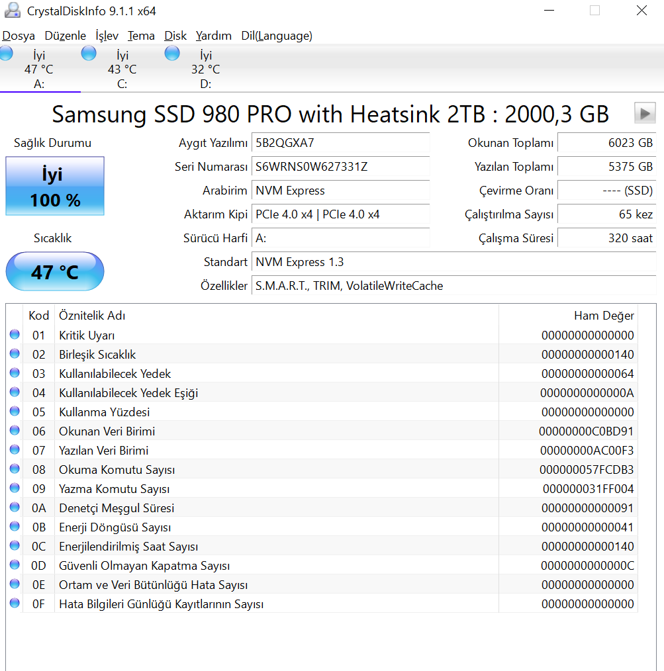This screenshot has width=664, height=671.
Task: Open the Dil(Language) menu
Action: (277, 36)
